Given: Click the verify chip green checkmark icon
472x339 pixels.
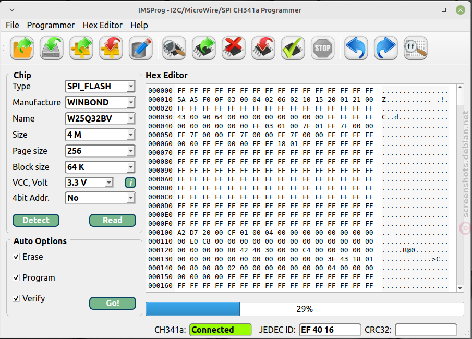Looking at the screenshot, I should 293,48.
